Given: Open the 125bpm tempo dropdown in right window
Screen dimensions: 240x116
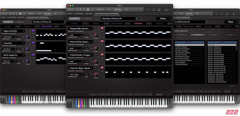Looking at the screenshot, I should point(231,22).
